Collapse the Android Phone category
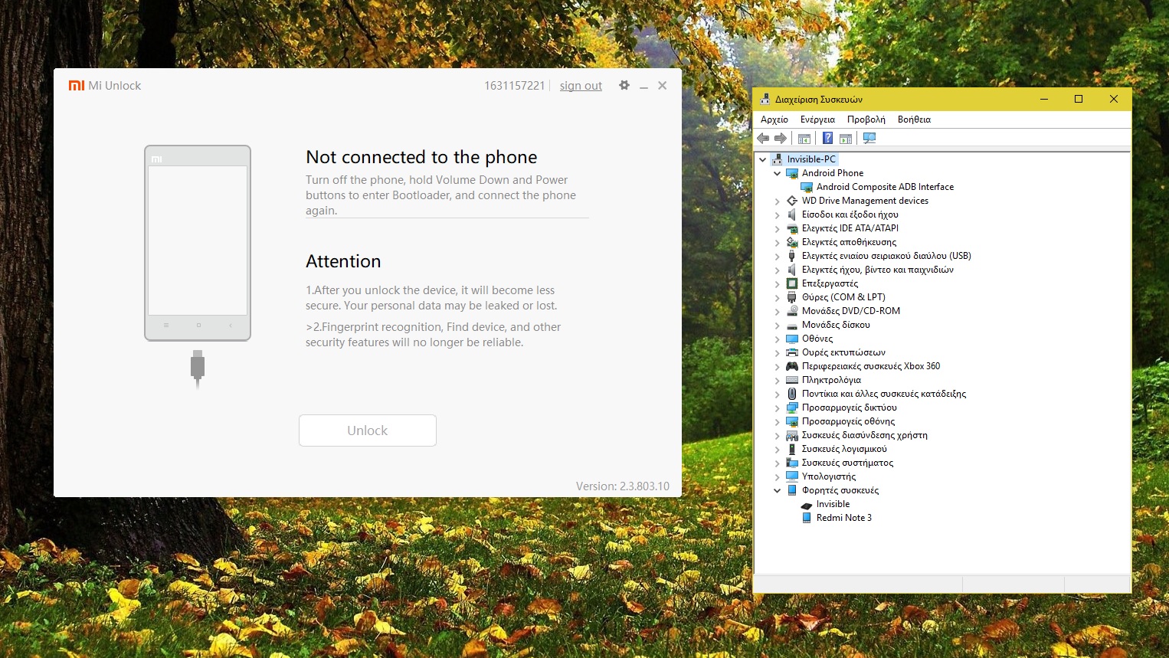Viewport: 1169px width, 658px height. tap(777, 173)
